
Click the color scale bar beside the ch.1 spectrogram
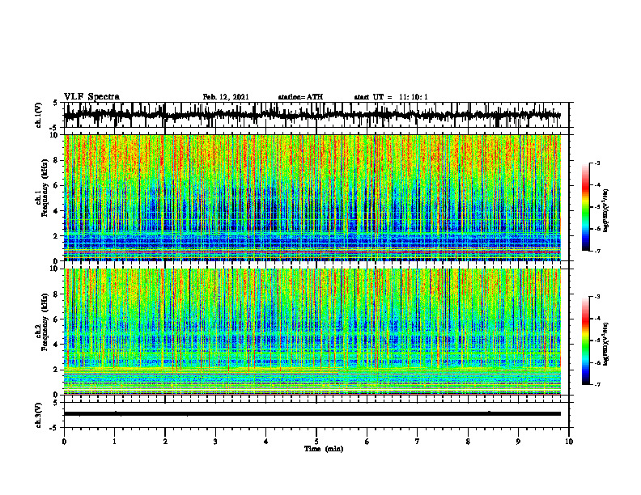click(586, 207)
